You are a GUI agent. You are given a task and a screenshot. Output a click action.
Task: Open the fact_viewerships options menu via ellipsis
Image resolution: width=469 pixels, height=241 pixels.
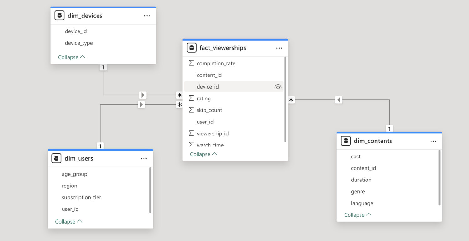click(x=279, y=48)
